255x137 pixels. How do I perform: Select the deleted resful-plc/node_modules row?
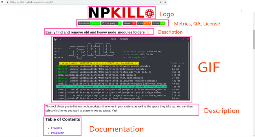pos(104,72)
